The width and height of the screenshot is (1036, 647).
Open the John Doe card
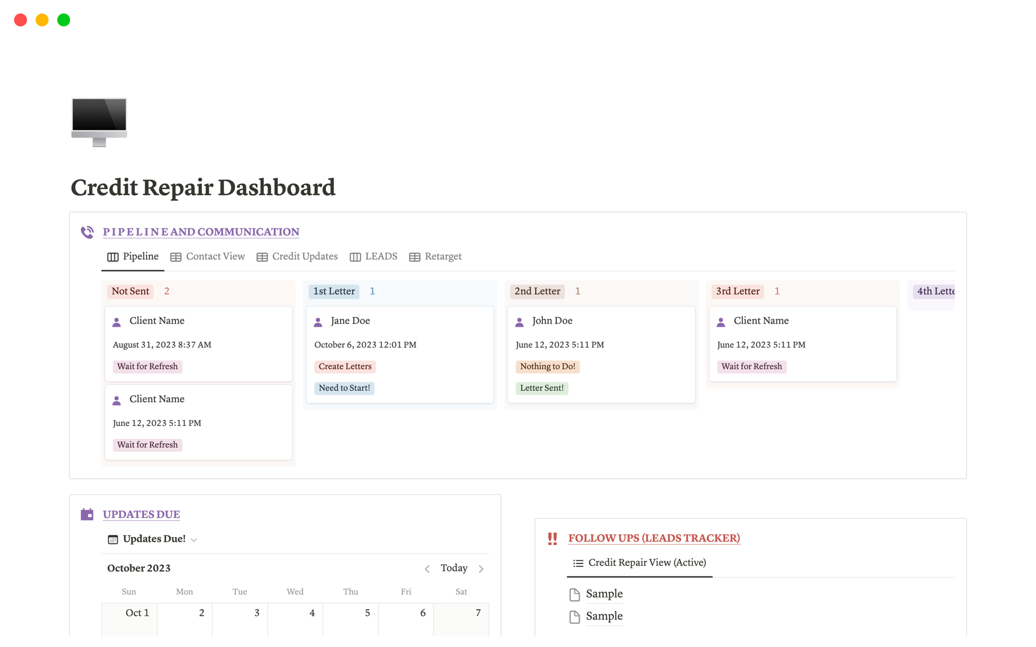pyautogui.click(x=601, y=355)
